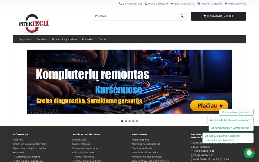Choose chat suggestion Kokiu adresu jus rasti?
Image resolution: width=259 pixels, height=162 pixels.
pyautogui.click(x=236, y=112)
